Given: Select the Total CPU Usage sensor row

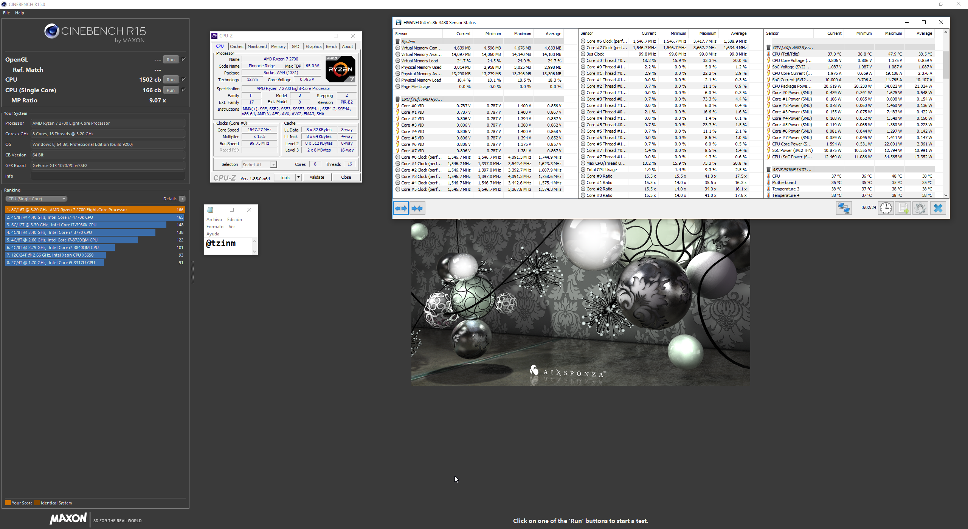Looking at the screenshot, I should (664, 170).
